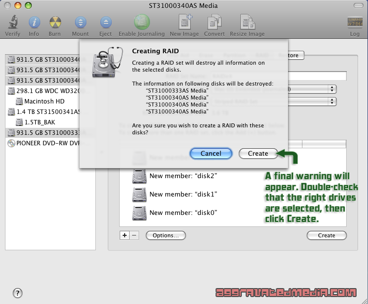The image size is (368, 304).
Task: Click the New member "disk1" text
Action: [x=183, y=194]
